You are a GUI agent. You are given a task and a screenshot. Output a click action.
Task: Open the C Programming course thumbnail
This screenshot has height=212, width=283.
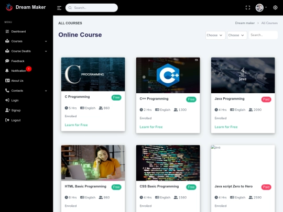click(93, 74)
